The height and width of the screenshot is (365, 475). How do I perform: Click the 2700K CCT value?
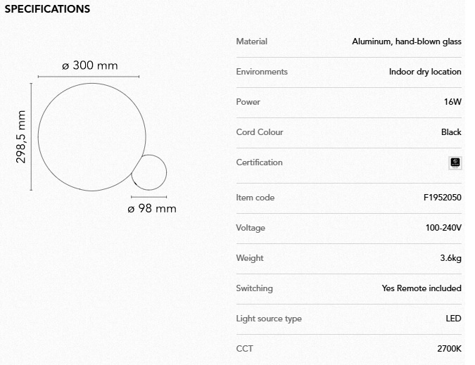tap(449, 349)
